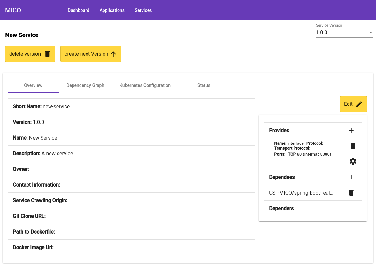Click the delete version button

[30, 54]
